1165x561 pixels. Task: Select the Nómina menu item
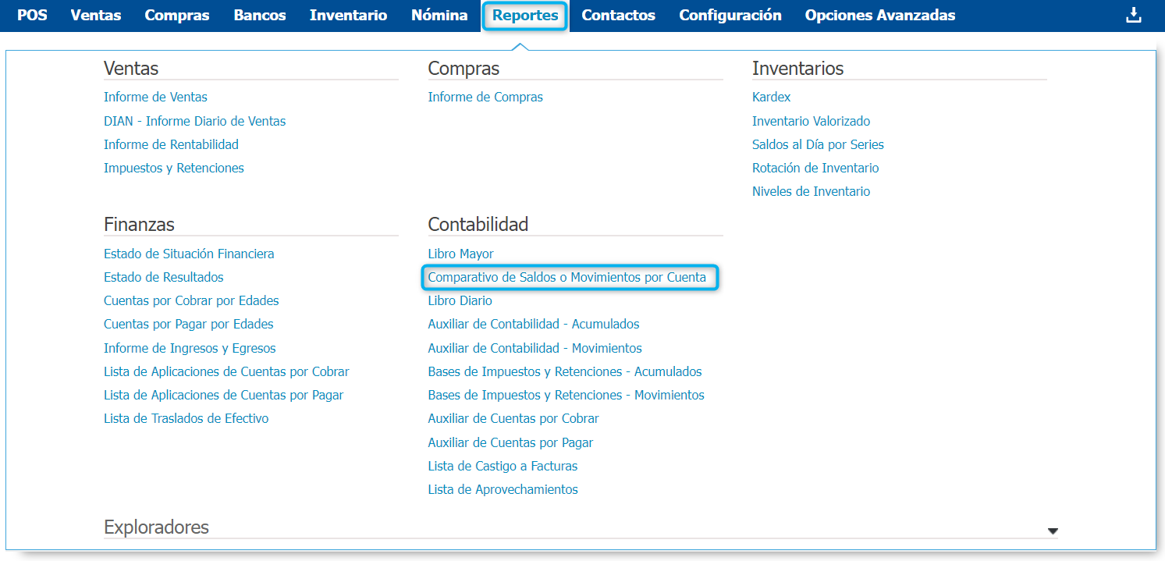439,16
